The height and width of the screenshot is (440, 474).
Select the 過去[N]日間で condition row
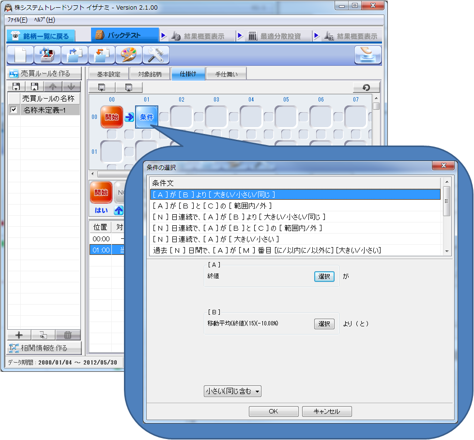click(x=295, y=250)
